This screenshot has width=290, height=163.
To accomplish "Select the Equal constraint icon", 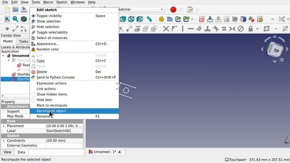I will coord(224,29).
